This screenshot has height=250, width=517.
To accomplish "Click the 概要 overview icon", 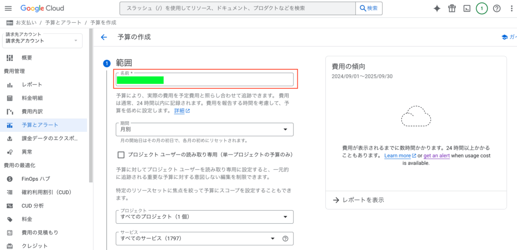I will tap(10, 58).
